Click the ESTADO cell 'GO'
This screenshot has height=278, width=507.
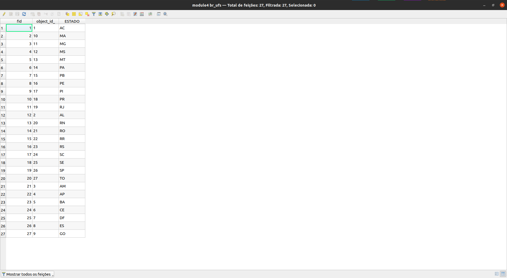click(x=72, y=234)
